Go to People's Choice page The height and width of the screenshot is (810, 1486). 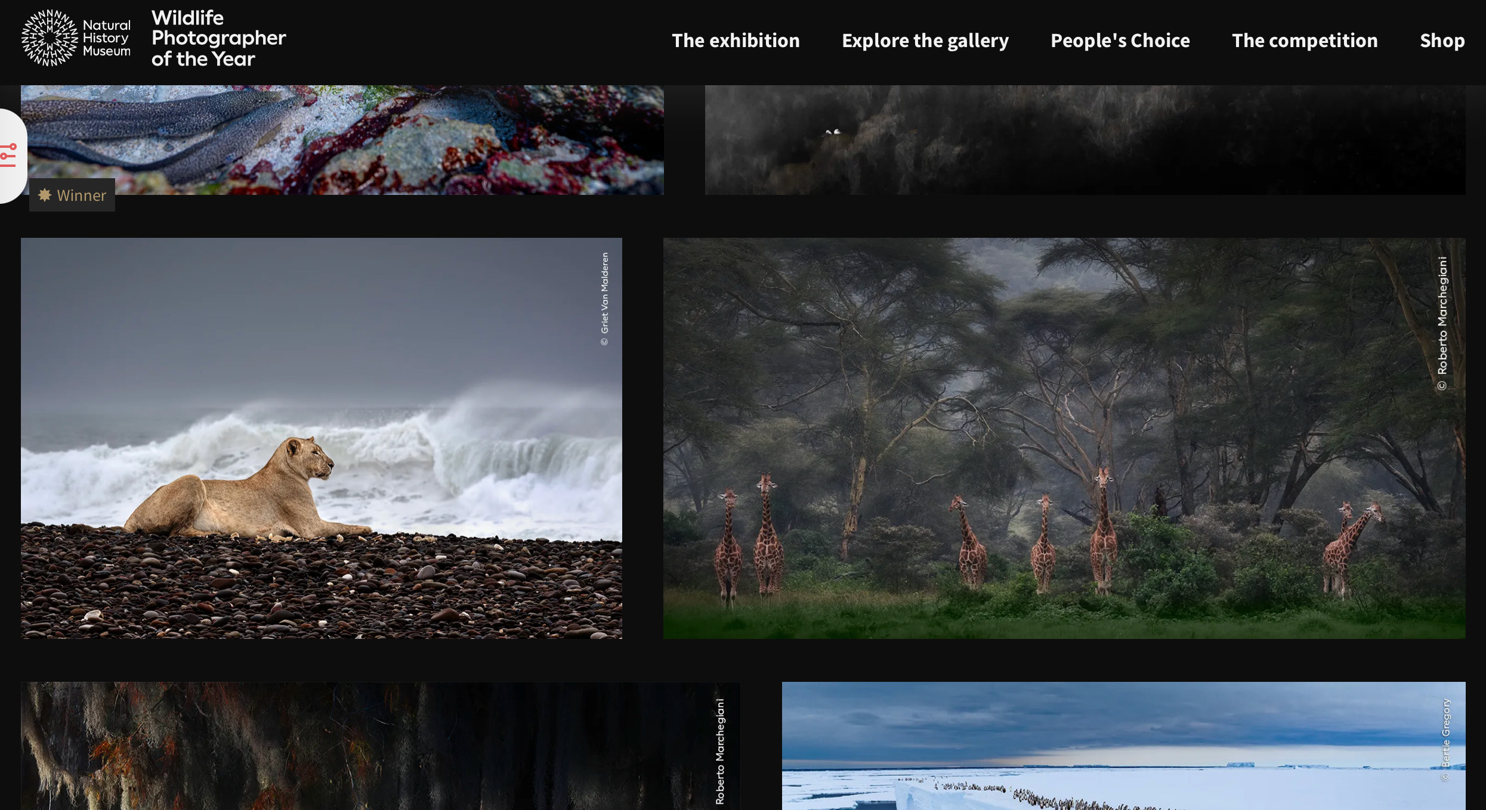coord(1120,41)
